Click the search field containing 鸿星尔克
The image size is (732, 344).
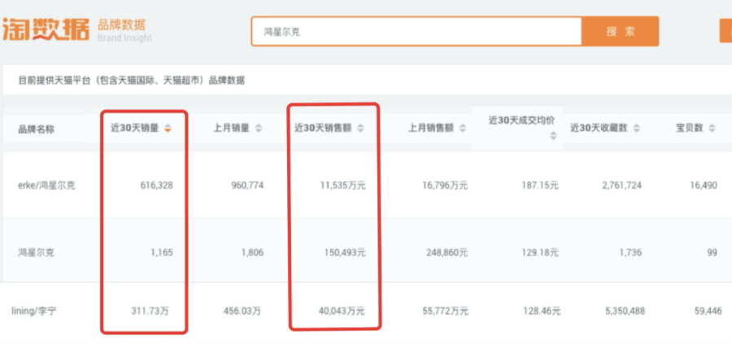(415, 32)
